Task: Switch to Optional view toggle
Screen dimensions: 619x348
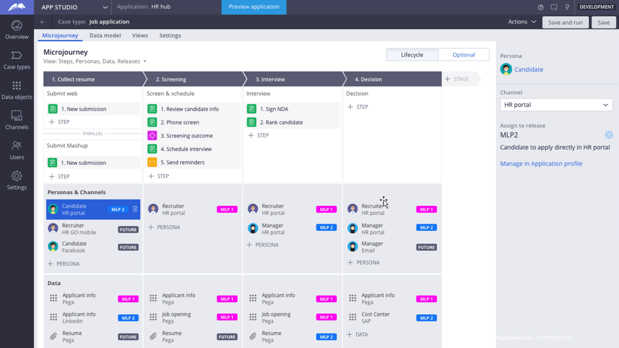Action: point(464,55)
